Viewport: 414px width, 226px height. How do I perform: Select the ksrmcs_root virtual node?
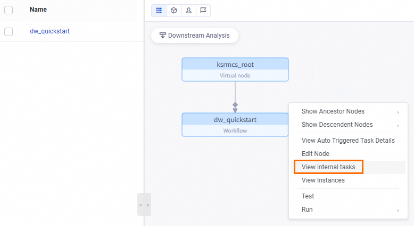[235, 69]
